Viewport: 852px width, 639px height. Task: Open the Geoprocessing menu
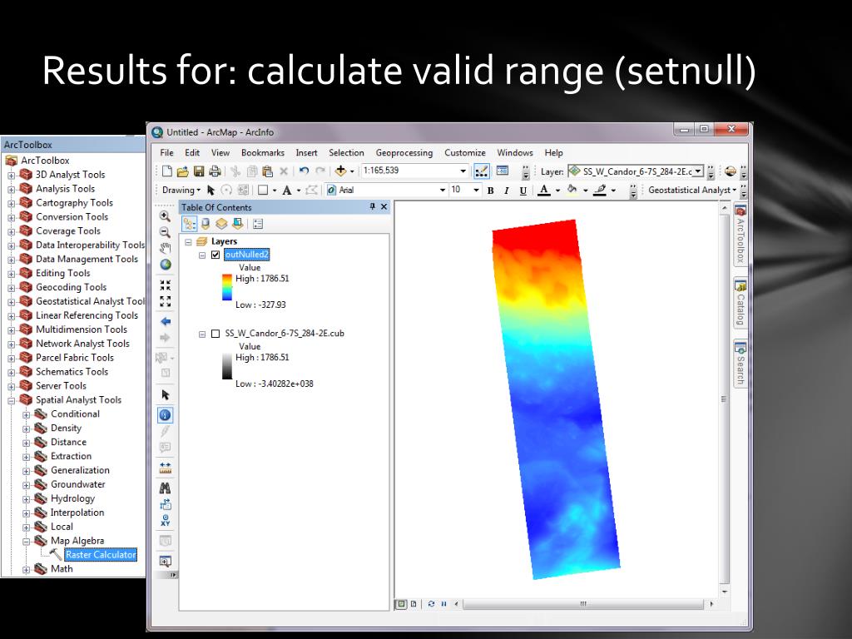(x=404, y=153)
